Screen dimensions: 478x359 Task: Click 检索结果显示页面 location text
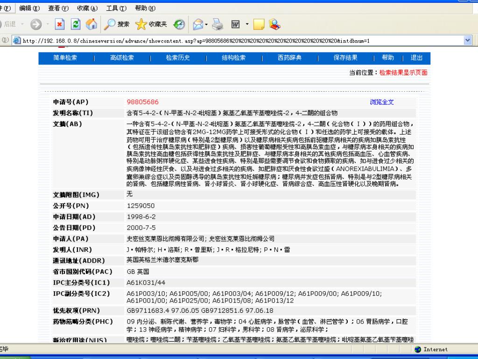[x=403, y=72]
